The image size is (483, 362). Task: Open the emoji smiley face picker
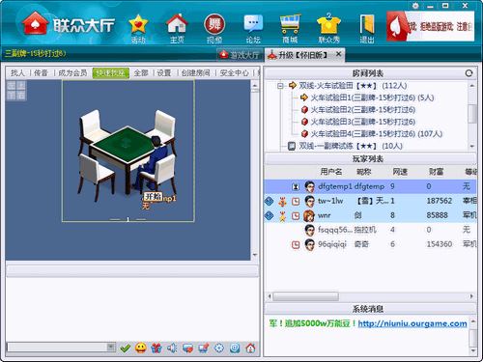pyautogui.click(x=141, y=348)
